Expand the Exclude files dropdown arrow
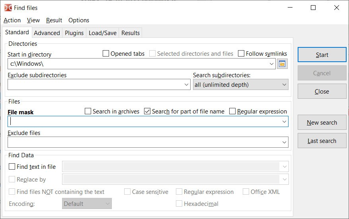 (284, 142)
